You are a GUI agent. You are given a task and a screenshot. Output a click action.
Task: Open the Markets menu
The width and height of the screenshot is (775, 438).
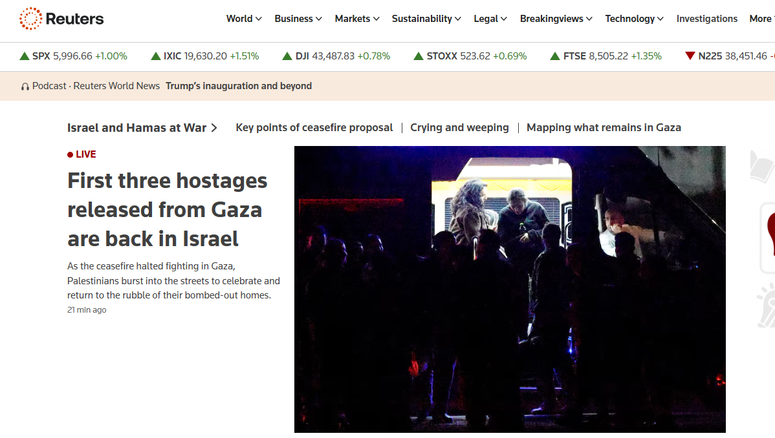tap(357, 19)
